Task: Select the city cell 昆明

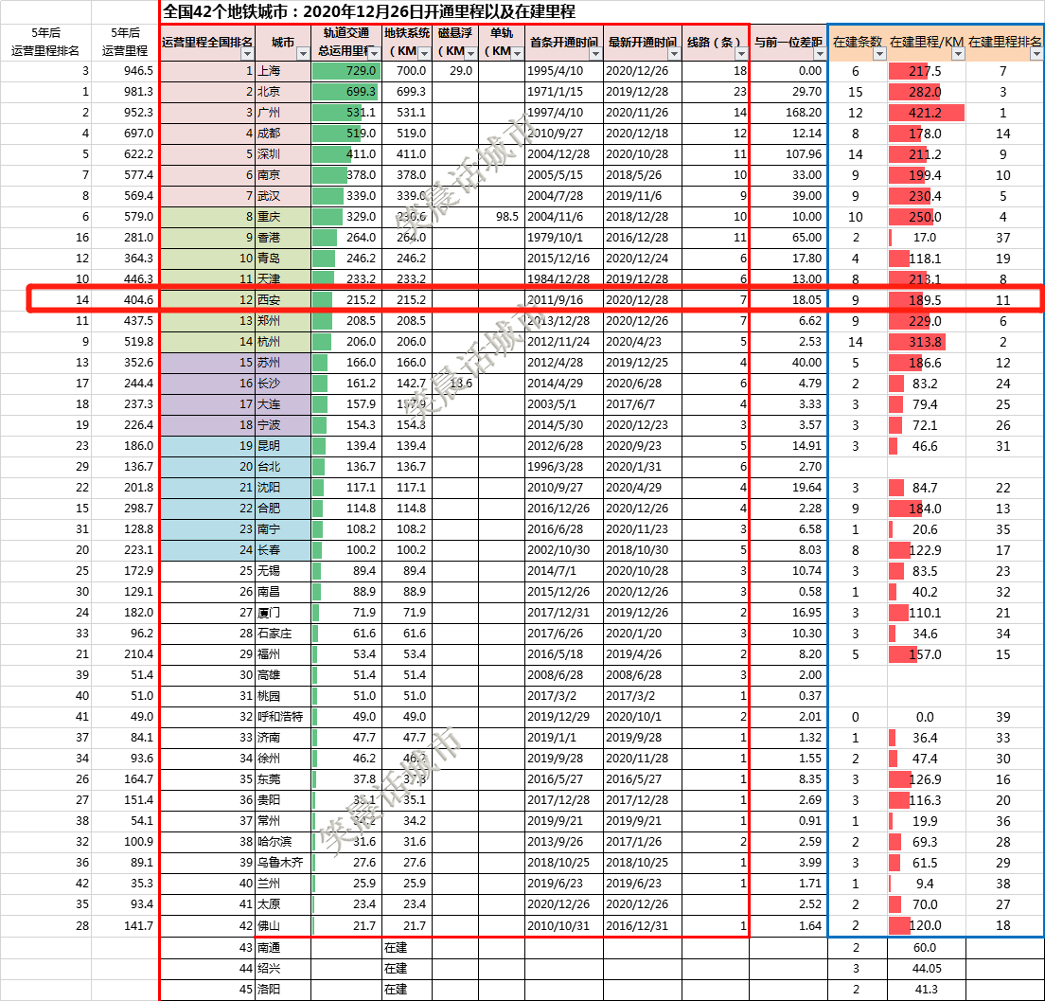Action: [283, 446]
